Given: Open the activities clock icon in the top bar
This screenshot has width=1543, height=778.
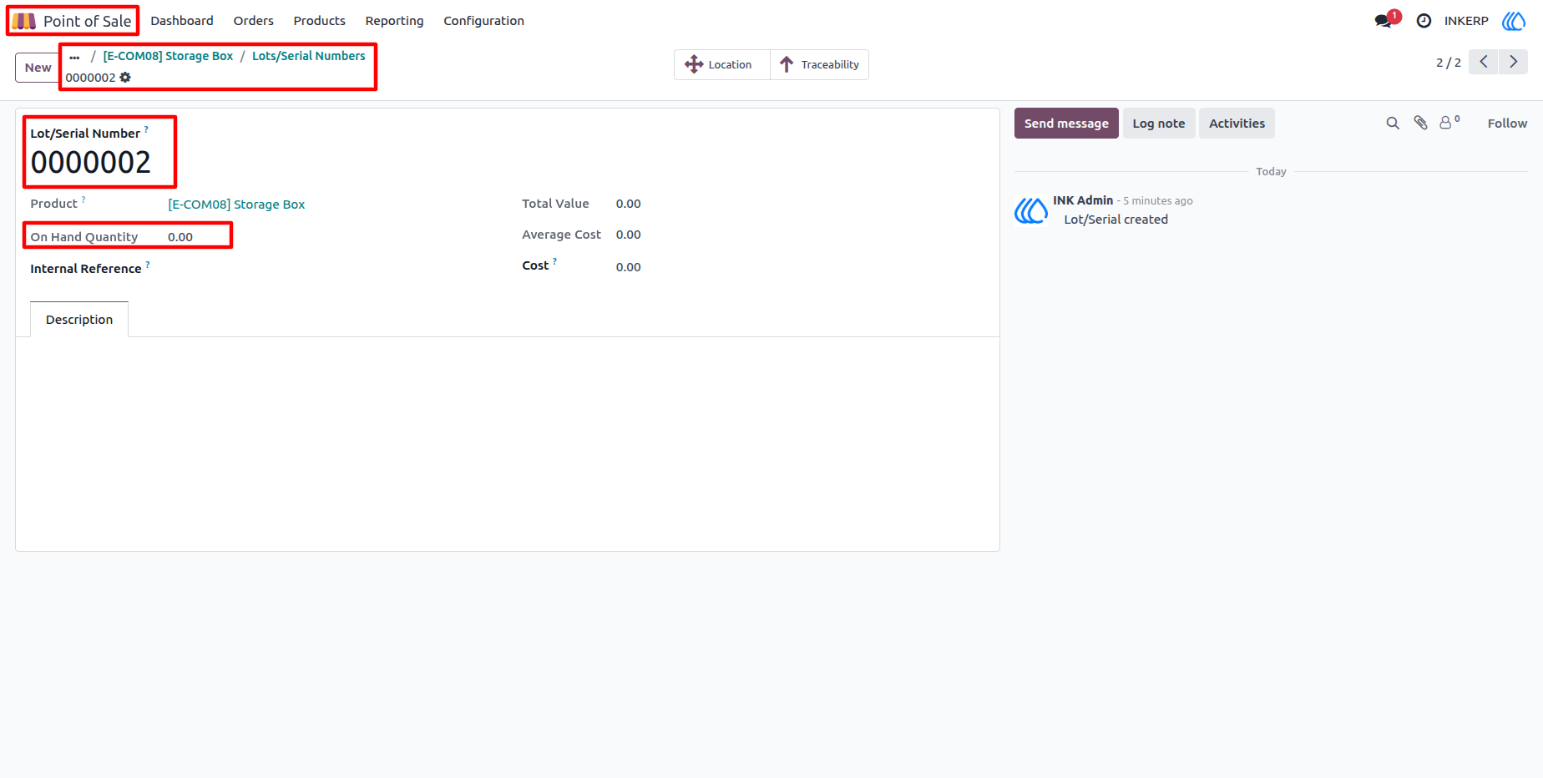Looking at the screenshot, I should [1424, 21].
